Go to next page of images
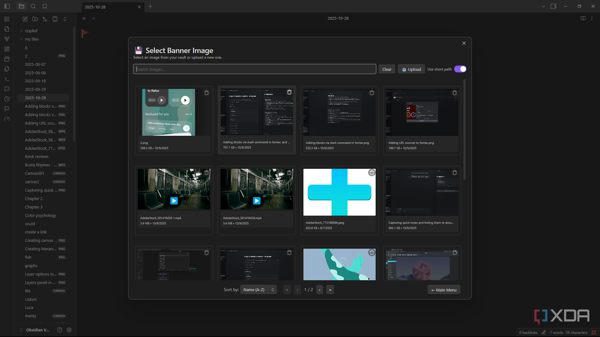 (319, 290)
